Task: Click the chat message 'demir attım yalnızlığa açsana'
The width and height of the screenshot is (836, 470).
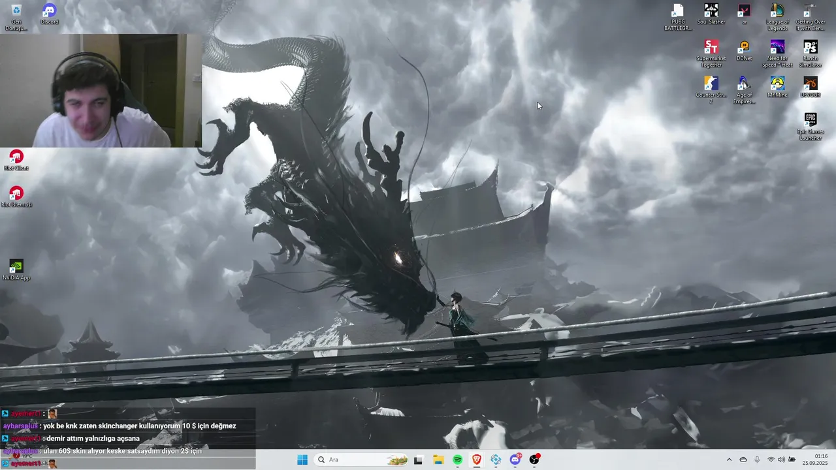Action: [91, 439]
